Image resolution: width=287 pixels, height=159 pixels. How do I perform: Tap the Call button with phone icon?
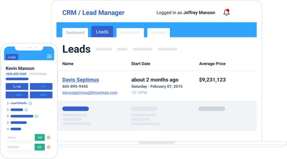pyautogui.click(x=17, y=86)
